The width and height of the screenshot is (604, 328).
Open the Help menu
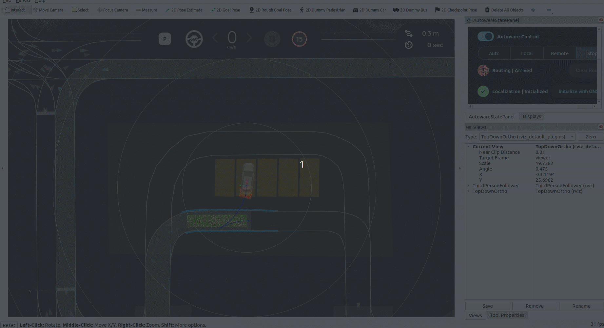pyautogui.click(x=40, y=1)
